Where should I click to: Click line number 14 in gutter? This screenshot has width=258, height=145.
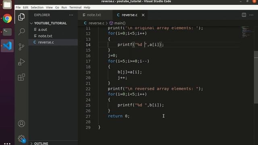(x=88, y=45)
